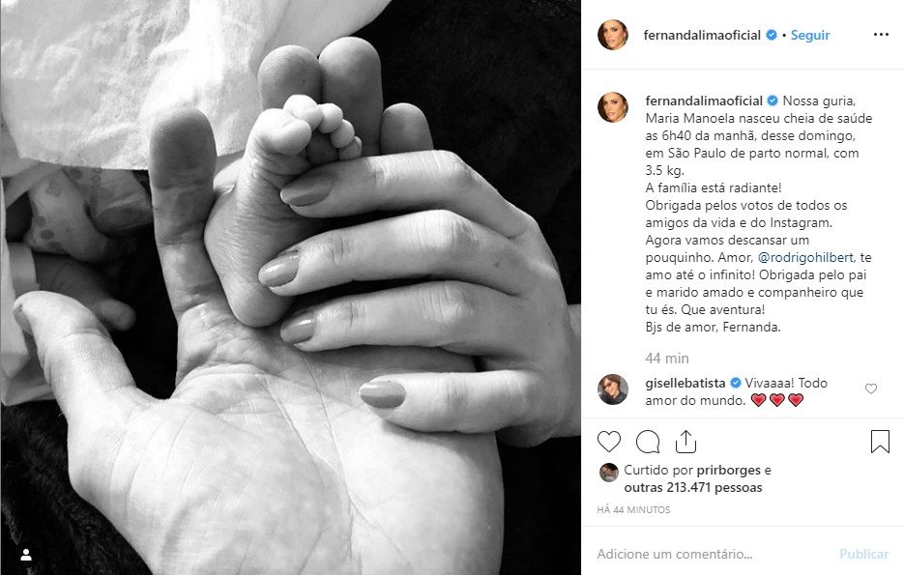Viewport: 904px width, 575px height.
Task: Open fernandalimaoficial username in the header
Action: pos(702,35)
